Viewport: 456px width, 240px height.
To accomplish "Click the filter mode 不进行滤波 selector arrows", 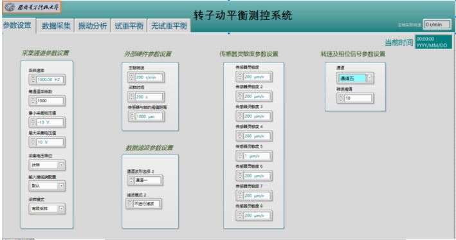I will click(130, 203).
